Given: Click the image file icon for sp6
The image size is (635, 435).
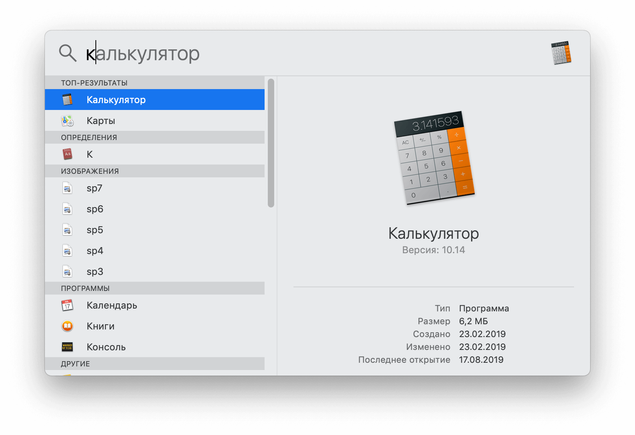Looking at the screenshot, I should pyautogui.click(x=67, y=209).
